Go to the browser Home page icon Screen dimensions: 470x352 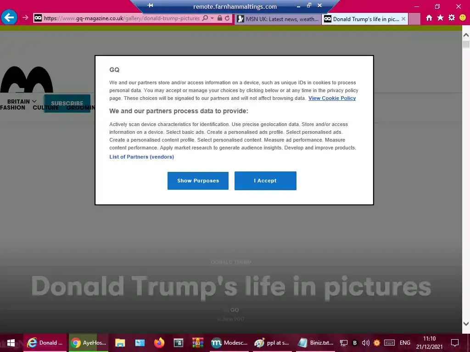(x=429, y=18)
